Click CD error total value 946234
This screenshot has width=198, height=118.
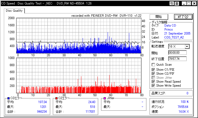(42, 112)
